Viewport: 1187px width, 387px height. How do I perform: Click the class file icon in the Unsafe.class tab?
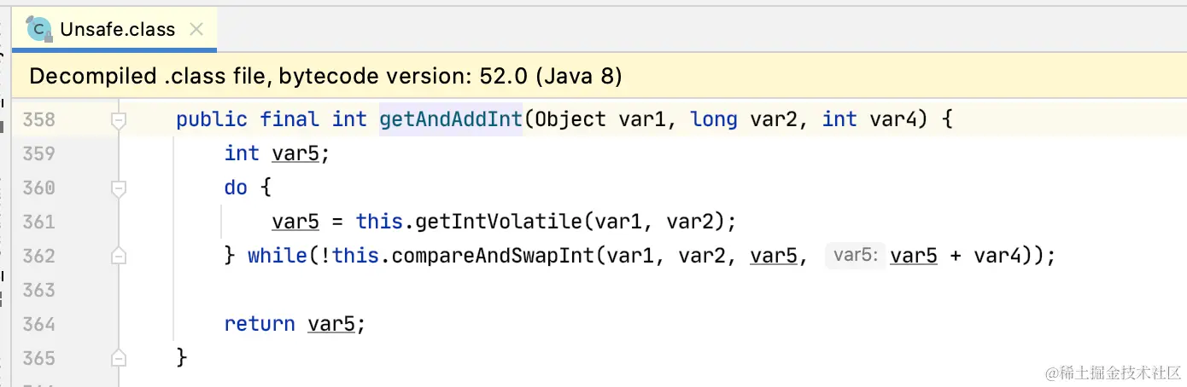pyautogui.click(x=39, y=29)
